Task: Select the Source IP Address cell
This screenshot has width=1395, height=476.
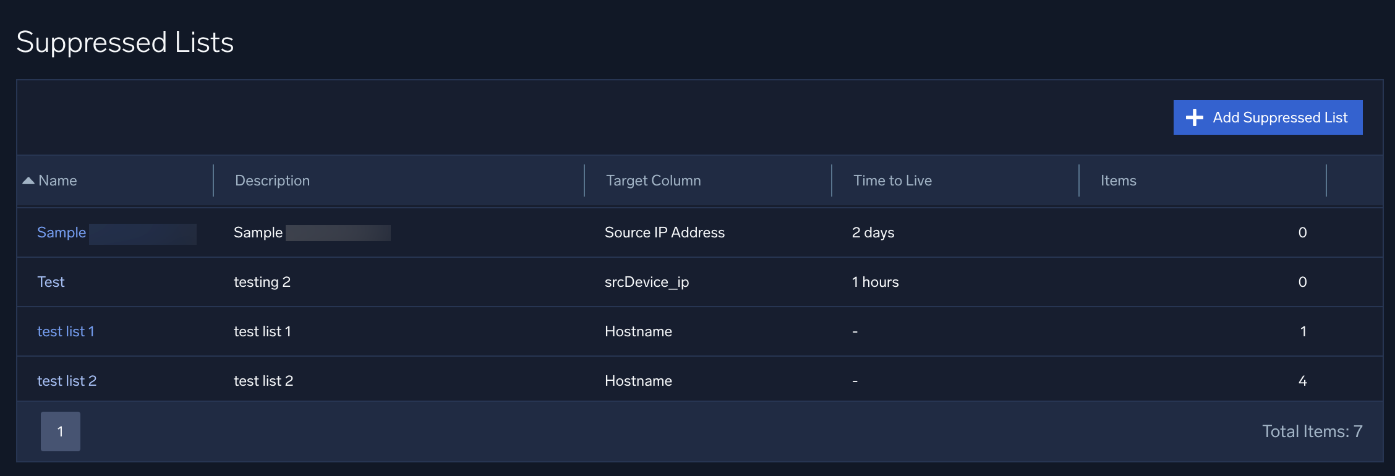Action: point(664,232)
